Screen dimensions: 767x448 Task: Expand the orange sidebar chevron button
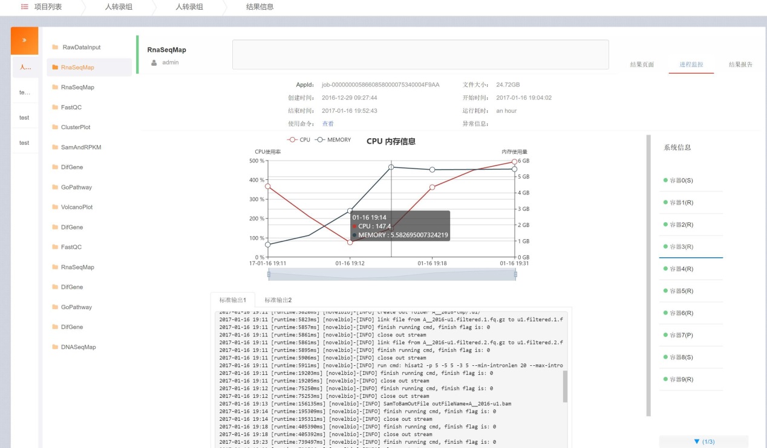[24, 40]
